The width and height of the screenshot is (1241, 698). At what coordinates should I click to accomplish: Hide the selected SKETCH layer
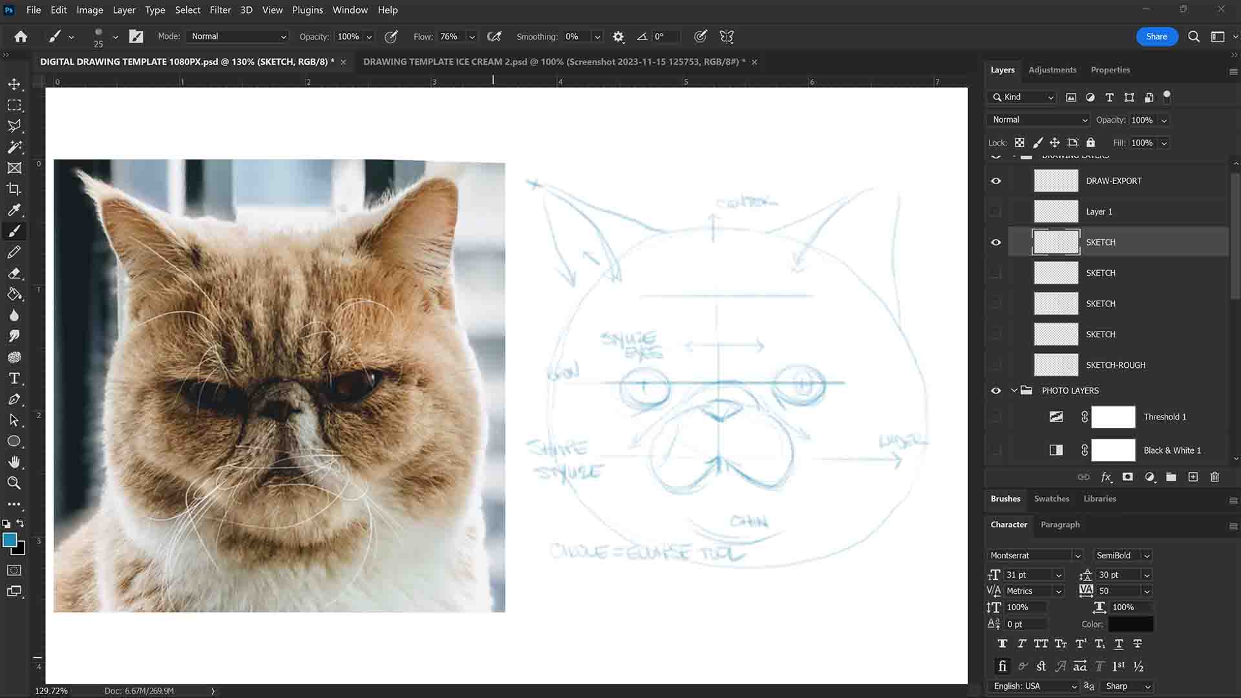coord(996,242)
